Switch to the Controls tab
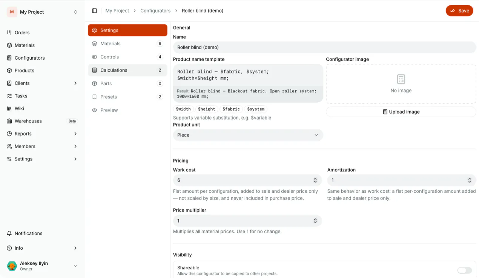This screenshot has height=278, width=479. [127, 57]
